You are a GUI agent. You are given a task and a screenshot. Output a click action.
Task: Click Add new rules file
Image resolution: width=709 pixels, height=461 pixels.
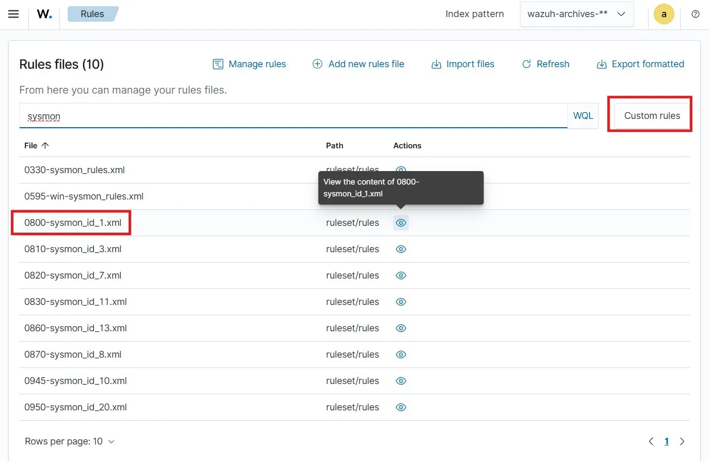point(358,64)
